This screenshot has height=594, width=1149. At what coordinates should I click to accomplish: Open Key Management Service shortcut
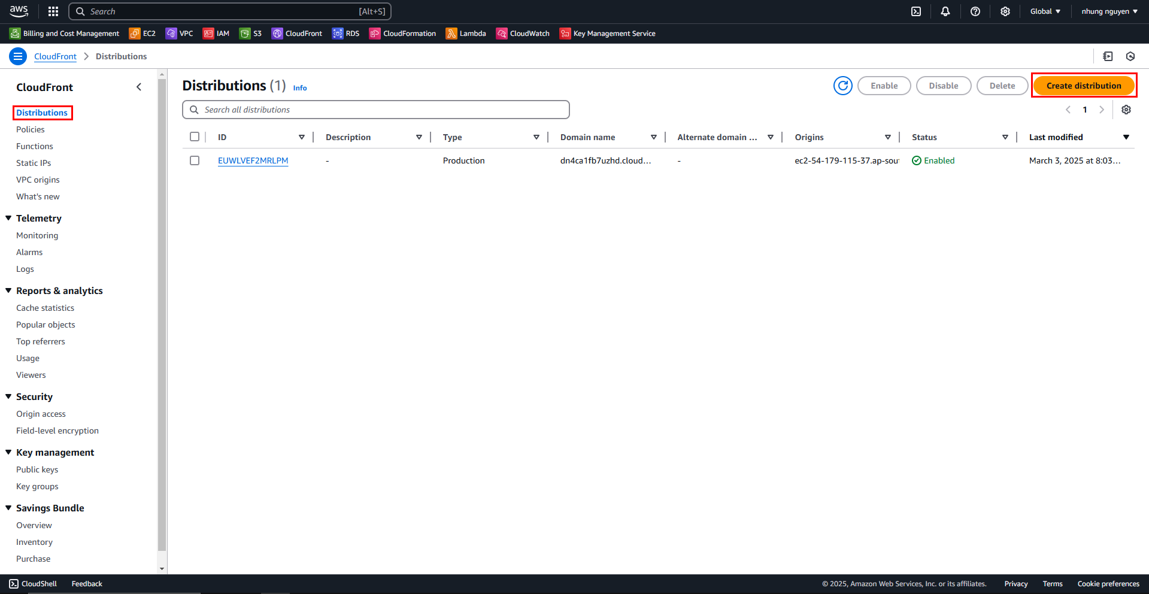(608, 34)
